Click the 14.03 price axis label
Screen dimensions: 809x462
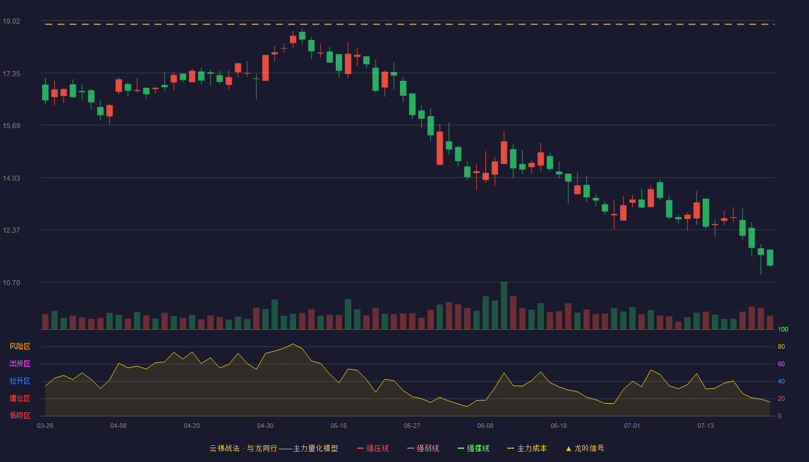pos(11,178)
